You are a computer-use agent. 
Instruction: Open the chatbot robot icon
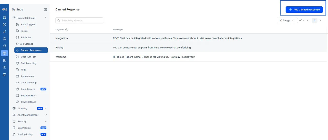(4, 75)
